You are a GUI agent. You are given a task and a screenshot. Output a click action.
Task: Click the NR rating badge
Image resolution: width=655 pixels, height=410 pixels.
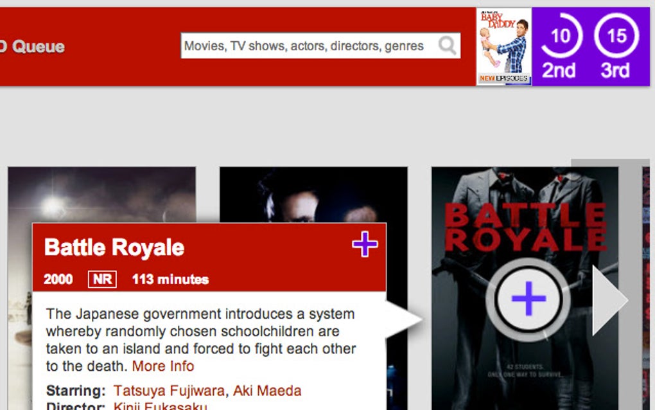[x=102, y=279]
